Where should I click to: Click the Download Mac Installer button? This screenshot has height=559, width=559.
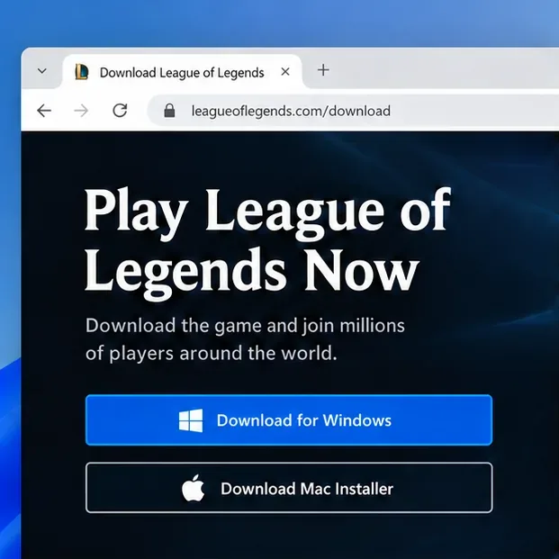pos(289,488)
